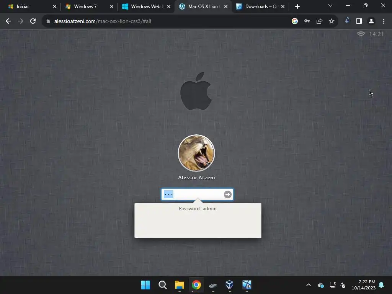Open the OneDrive cloud tray icon
392x294 pixels.
[321, 285]
